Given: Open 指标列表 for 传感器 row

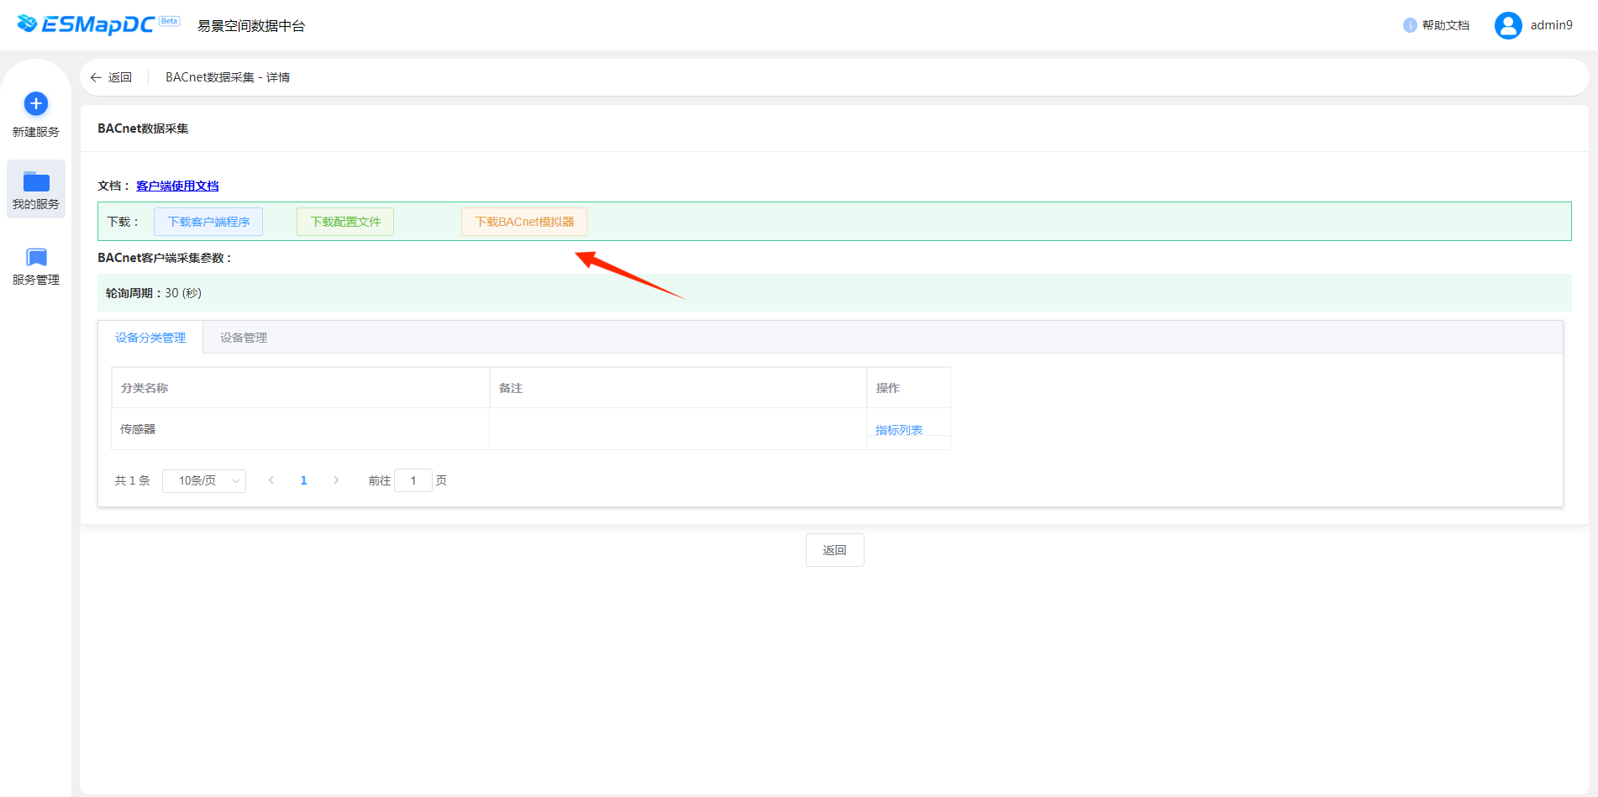Looking at the screenshot, I should click(x=899, y=430).
